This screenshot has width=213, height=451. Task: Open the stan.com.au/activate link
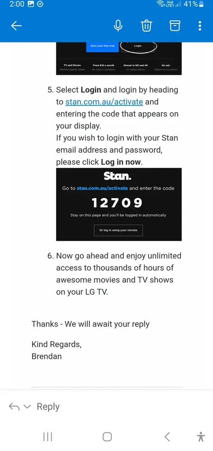104,102
